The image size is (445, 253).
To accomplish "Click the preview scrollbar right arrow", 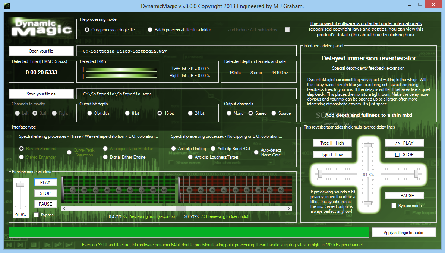I will tap(288, 208).
